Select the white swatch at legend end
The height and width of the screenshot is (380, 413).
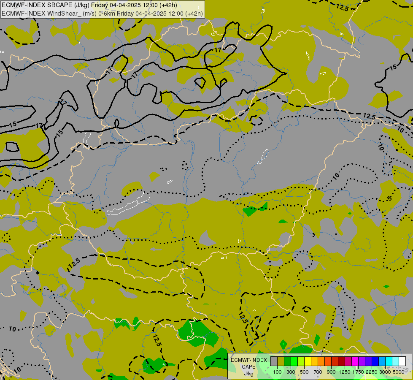402,361
